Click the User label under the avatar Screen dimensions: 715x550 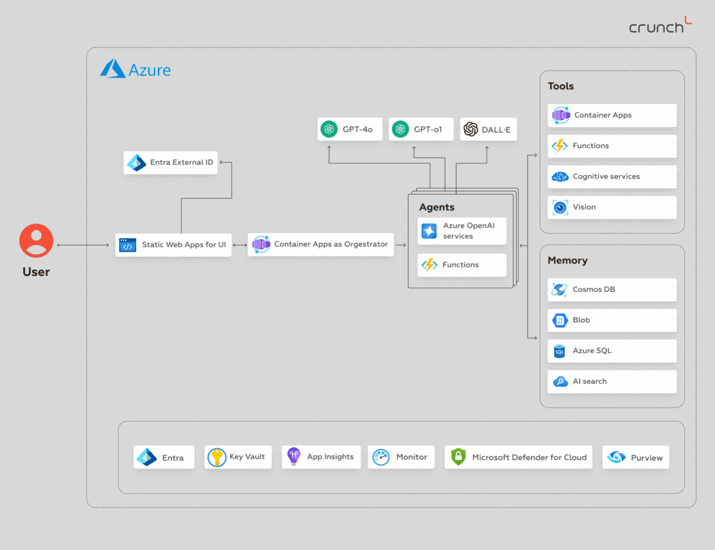tap(36, 272)
